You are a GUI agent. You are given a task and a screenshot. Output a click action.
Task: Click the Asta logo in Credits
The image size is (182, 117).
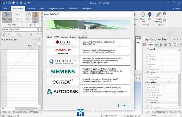[x=63, y=42]
